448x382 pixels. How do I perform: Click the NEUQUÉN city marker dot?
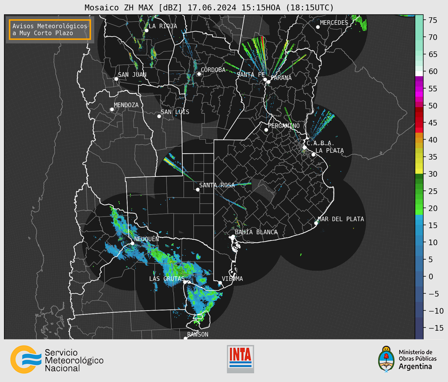133,243
